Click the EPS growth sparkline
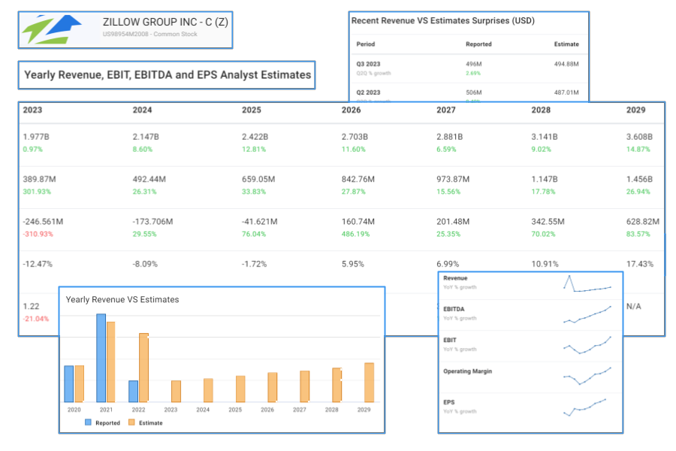This screenshot has width=676, height=451. click(587, 407)
